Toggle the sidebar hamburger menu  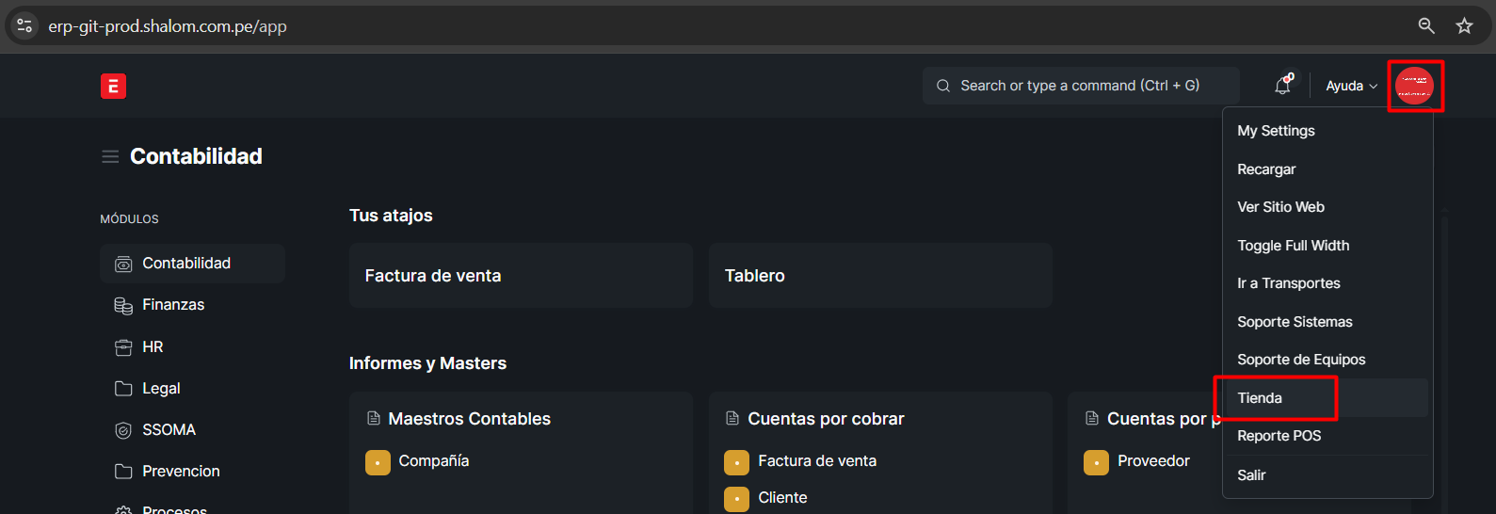point(110,156)
